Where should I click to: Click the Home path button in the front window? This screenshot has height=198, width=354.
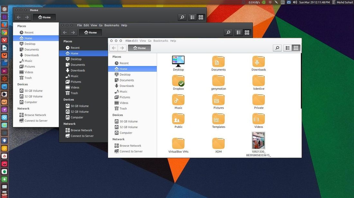click(139, 48)
